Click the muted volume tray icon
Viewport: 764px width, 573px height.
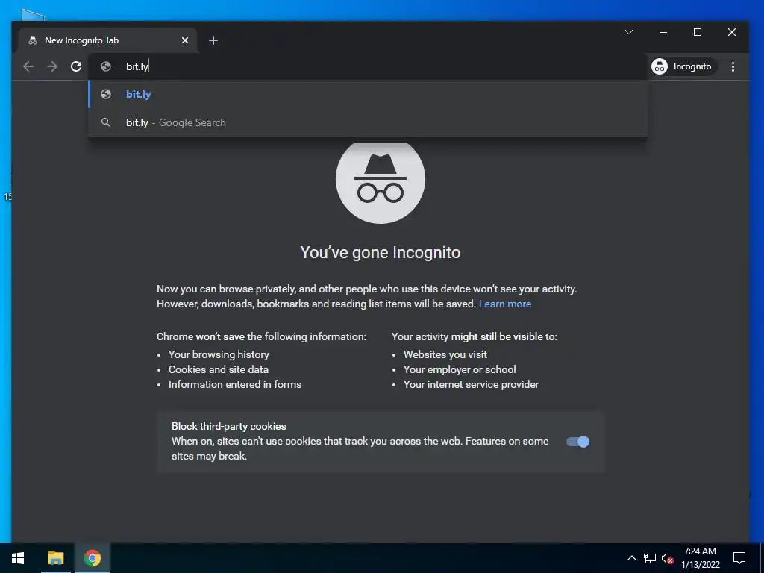[x=667, y=558]
